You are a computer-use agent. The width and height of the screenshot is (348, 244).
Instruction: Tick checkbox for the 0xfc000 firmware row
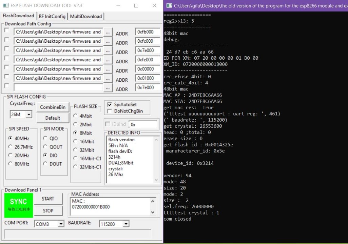(x=7, y=40)
